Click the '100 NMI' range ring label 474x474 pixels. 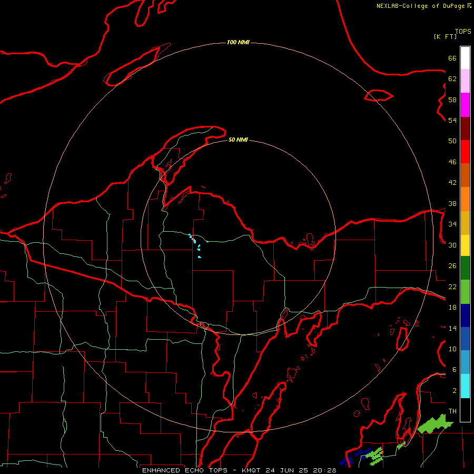click(238, 42)
